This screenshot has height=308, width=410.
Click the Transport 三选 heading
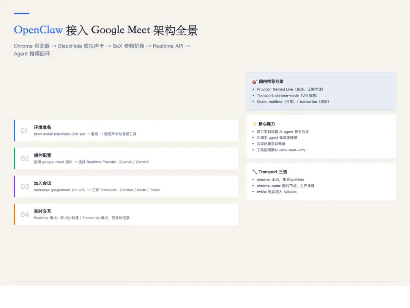click(273, 172)
